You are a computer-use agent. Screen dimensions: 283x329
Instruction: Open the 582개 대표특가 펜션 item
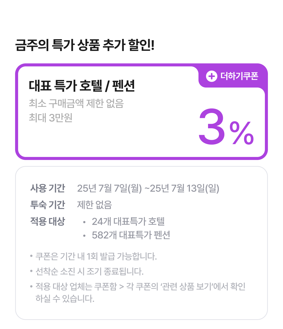click(131, 235)
